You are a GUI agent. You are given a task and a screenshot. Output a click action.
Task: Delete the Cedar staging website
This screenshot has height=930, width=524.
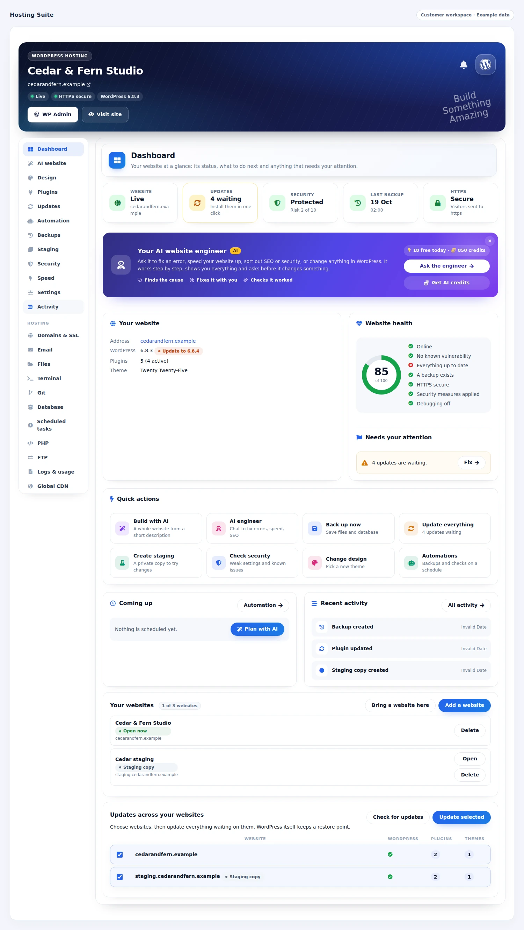[470, 775]
